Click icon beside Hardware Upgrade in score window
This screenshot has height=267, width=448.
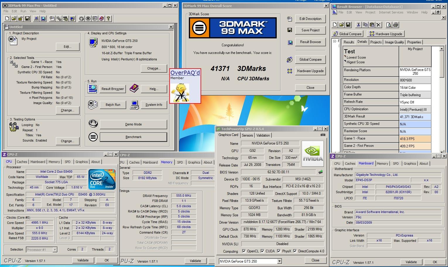[x=290, y=71]
